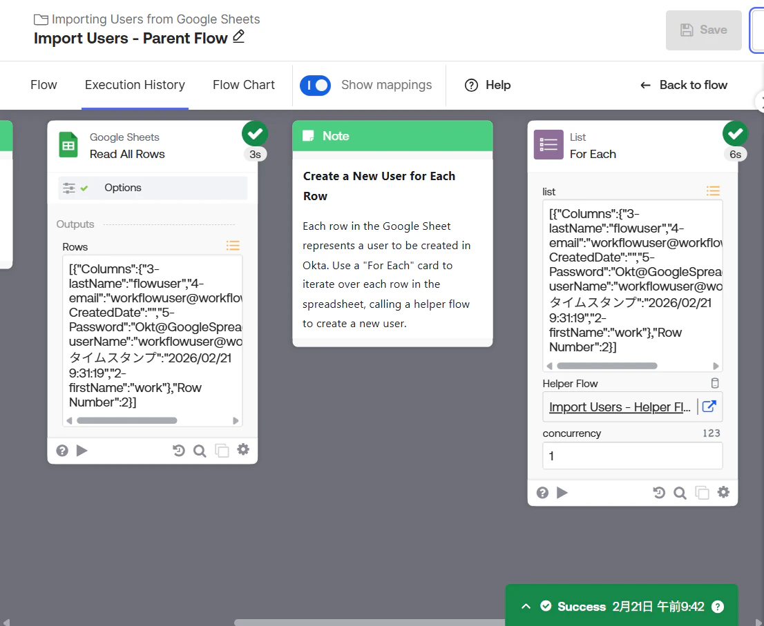Click the Rows horizontal scrollbar thumb
This screenshot has height=626, width=764.
point(126,420)
